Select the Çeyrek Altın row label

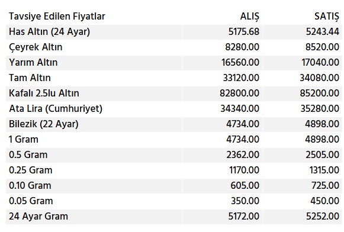click(36, 47)
